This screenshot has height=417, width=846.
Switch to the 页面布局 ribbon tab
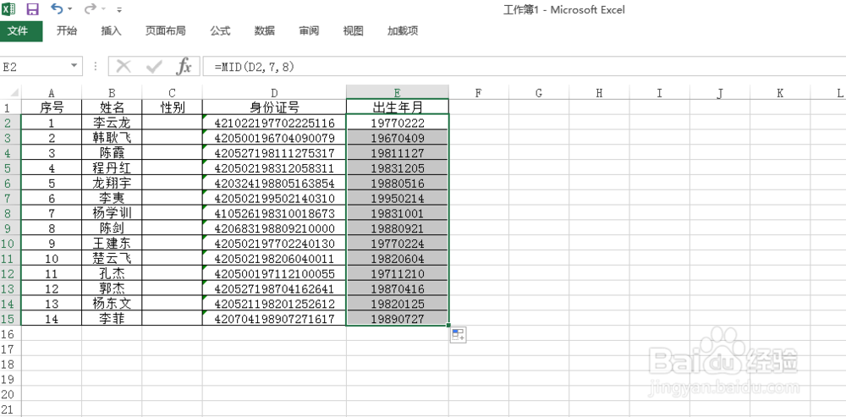click(166, 30)
